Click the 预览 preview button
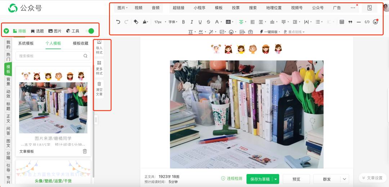Screen dimensions: 389x187 click(x=296, y=179)
